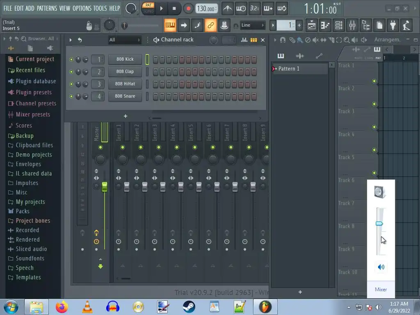Toggle Channel rack step sequencer view icon
Image resolution: width=420 pixels, height=315 pixels.
[253, 40]
